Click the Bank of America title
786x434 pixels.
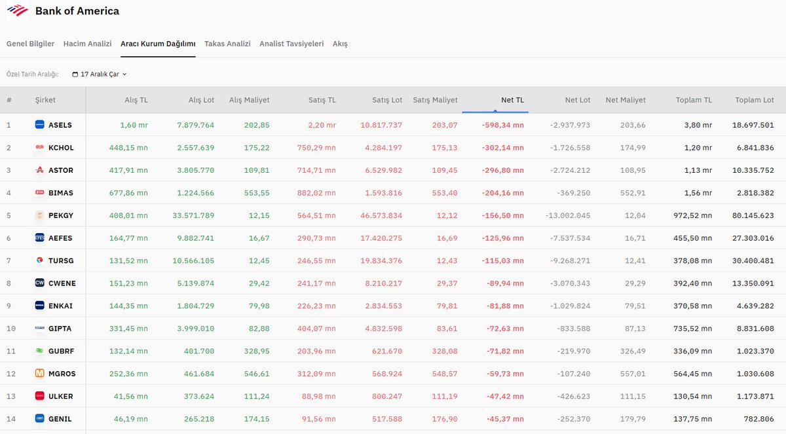77,11
